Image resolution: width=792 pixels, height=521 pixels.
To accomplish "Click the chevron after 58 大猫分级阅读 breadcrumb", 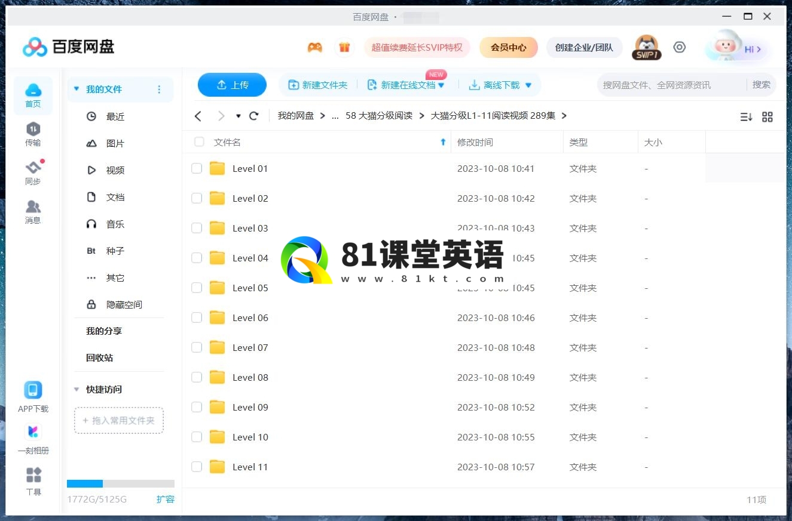I will [421, 116].
